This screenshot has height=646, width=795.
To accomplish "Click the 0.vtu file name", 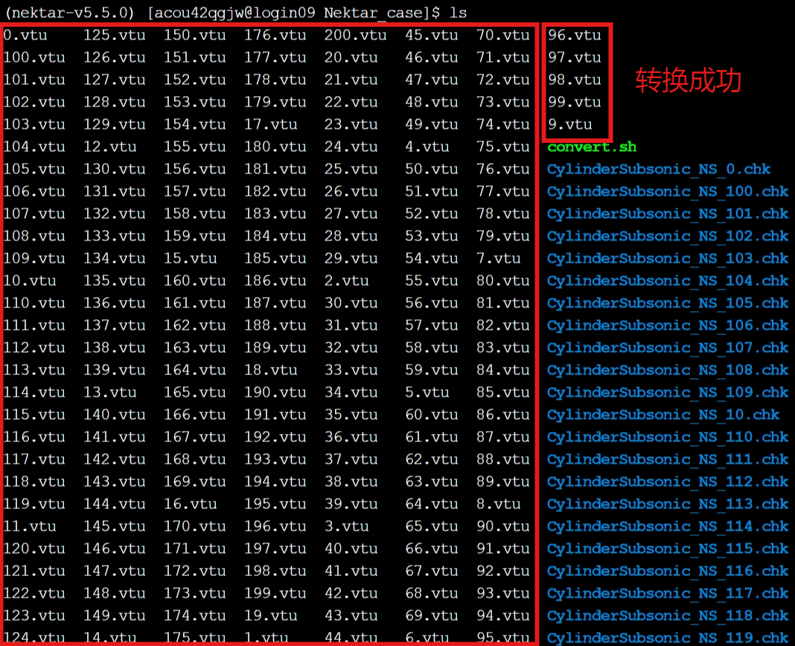I will point(25,35).
